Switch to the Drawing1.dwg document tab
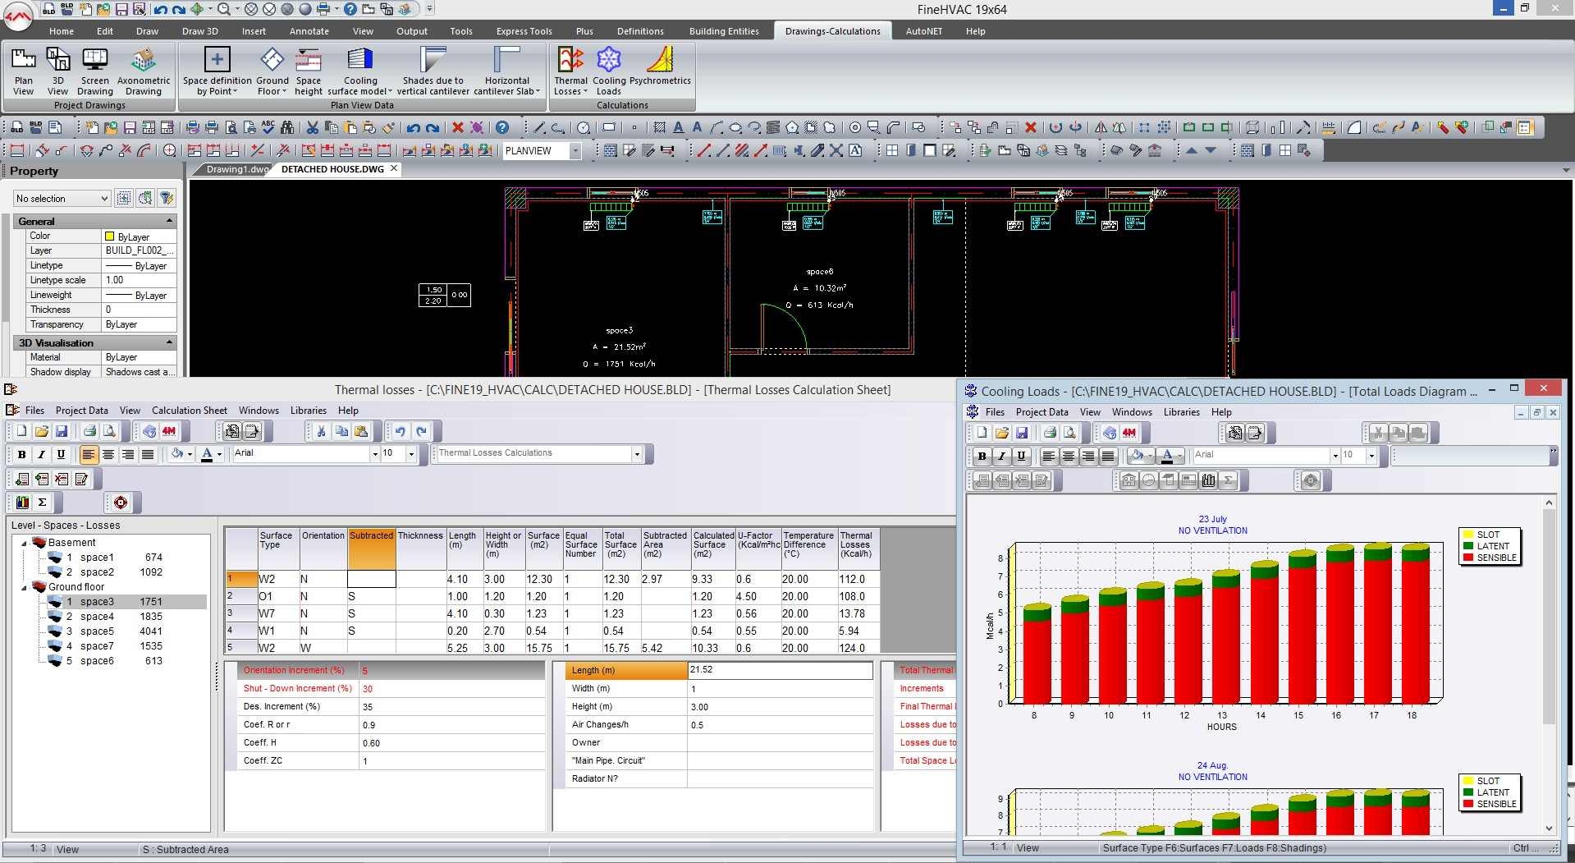This screenshot has width=1575, height=863. [236, 169]
